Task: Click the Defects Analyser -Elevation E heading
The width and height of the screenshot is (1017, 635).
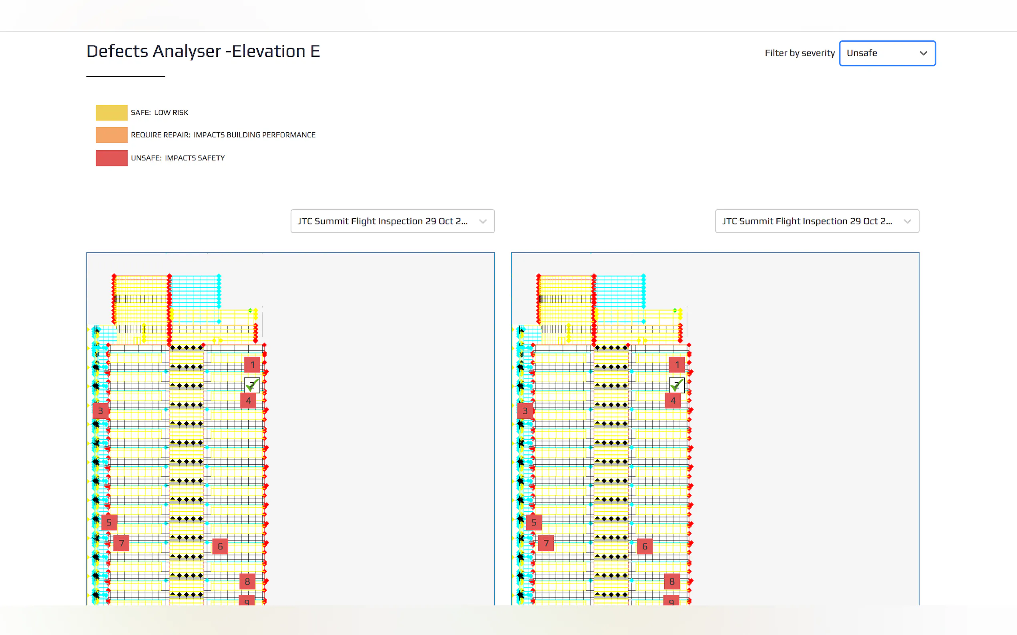Action: click(203, 51)
